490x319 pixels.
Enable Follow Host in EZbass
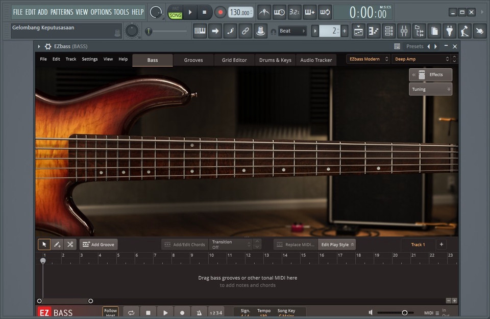(110, 312)
